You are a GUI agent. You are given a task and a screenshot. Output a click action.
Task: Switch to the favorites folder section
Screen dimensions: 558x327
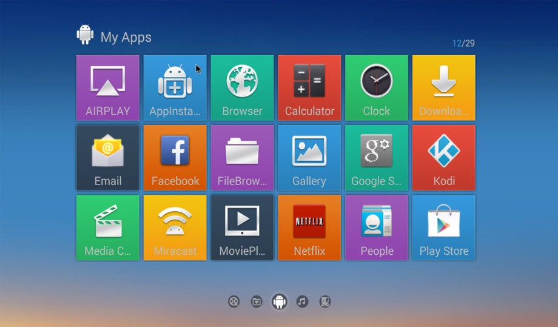click(x=257, y=302)
